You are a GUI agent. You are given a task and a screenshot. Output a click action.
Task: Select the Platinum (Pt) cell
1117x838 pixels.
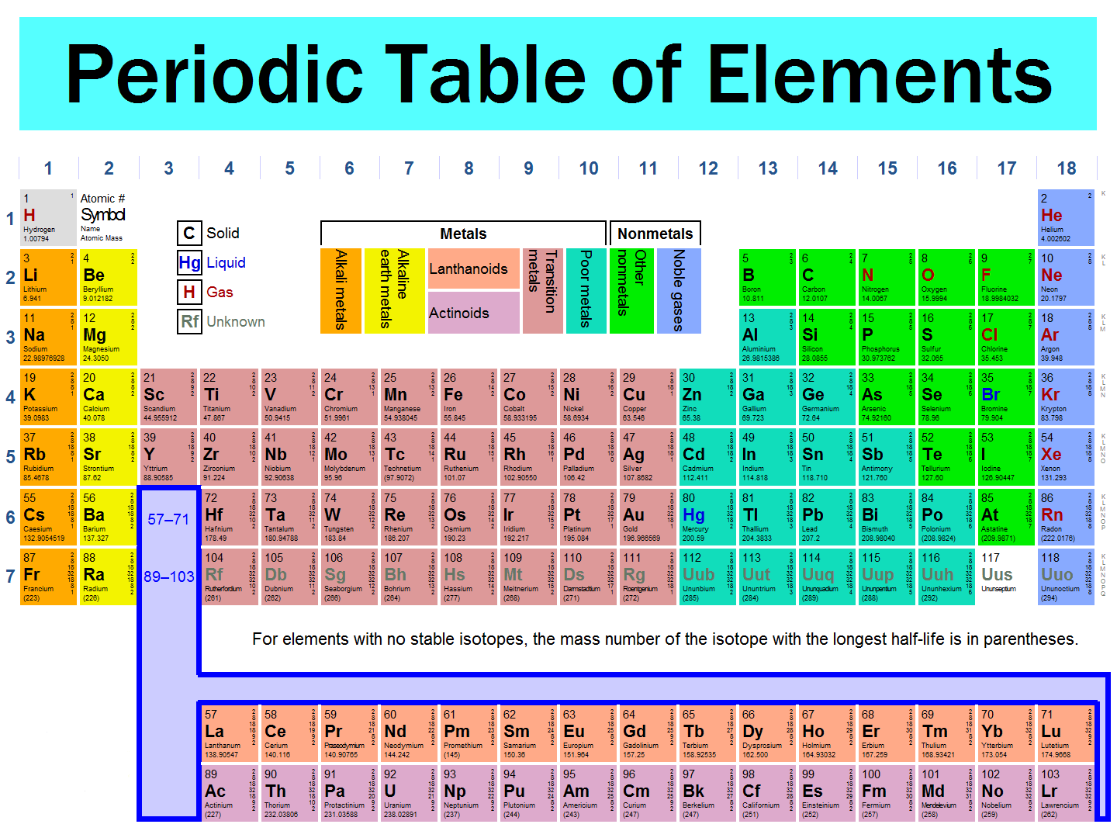(588, 517)
